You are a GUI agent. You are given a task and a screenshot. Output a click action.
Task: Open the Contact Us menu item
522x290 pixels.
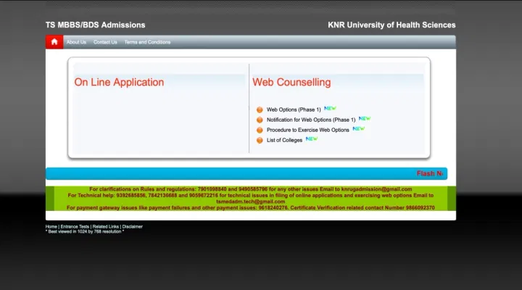coord(105,42)
